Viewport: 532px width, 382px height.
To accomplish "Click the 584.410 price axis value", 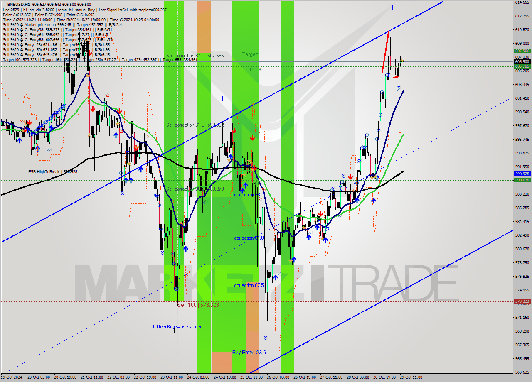I will 522,222.
